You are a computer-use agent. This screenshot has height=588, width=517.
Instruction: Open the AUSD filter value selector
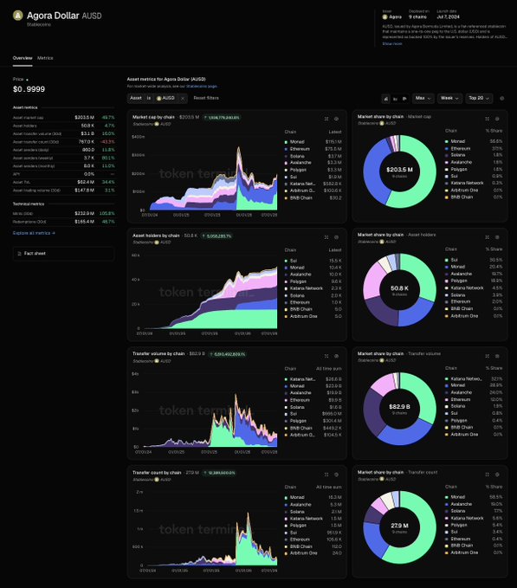click(x=165, y=98)
